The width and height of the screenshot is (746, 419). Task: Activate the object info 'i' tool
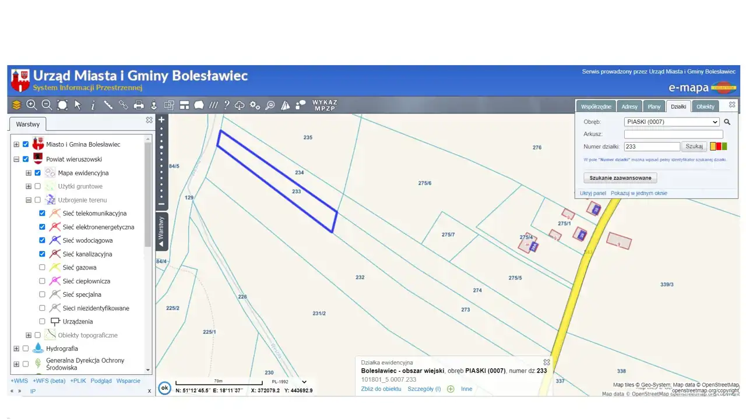93,105
